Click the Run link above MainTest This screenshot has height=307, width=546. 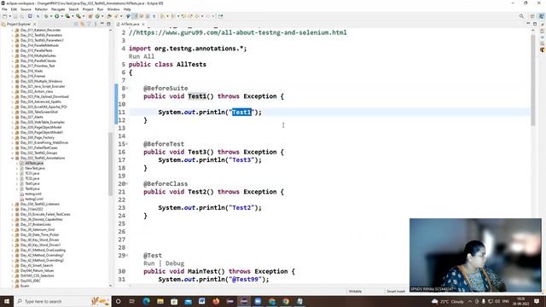click(x=149, y=264)
